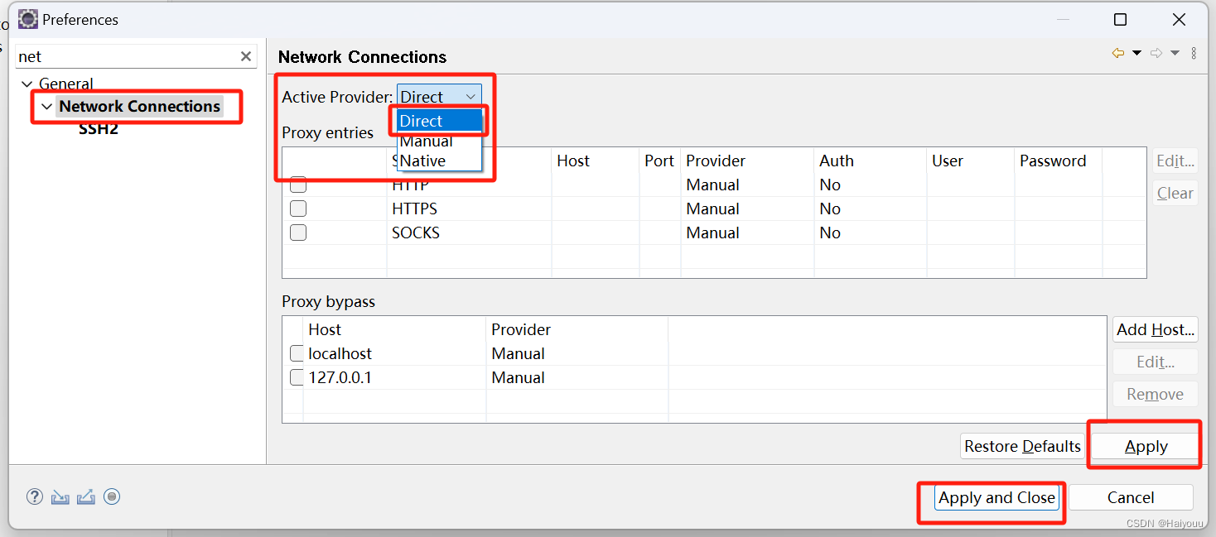Select Manual from the provider list

425,141
